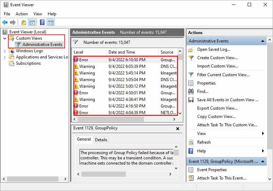The height and width of the screenshot is (191, 273).
Task: Click the blue Help toolbar icon
Action: (42, 23)
